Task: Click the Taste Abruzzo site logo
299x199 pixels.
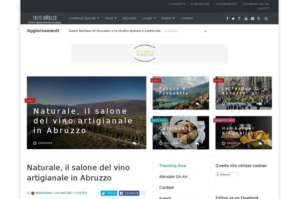Action: click(45, 19)
